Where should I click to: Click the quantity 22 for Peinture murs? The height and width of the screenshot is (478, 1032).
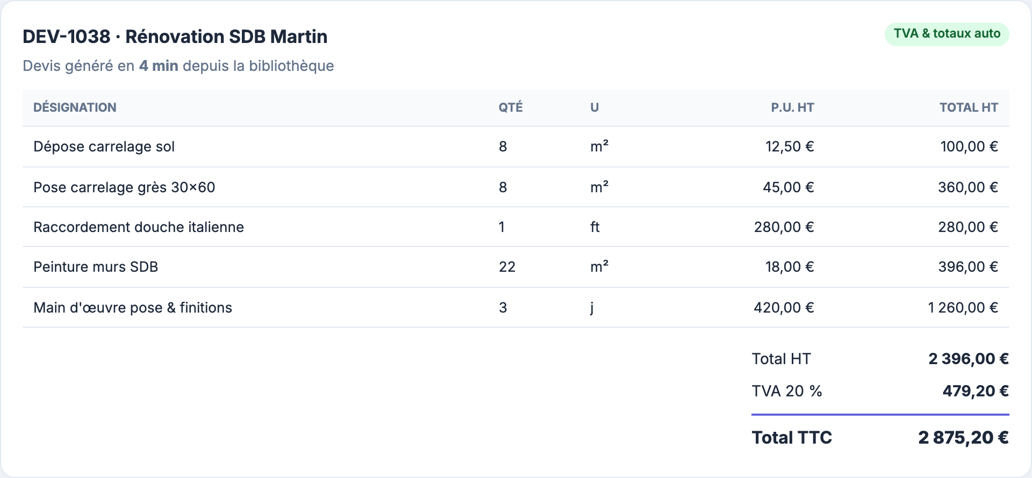pos(507,267)
